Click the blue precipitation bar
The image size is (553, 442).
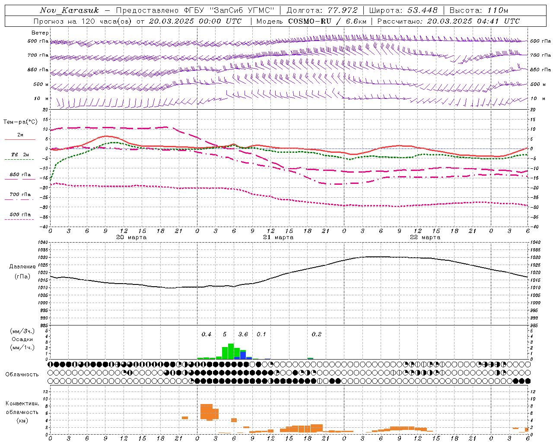click(x=243, y=356)
